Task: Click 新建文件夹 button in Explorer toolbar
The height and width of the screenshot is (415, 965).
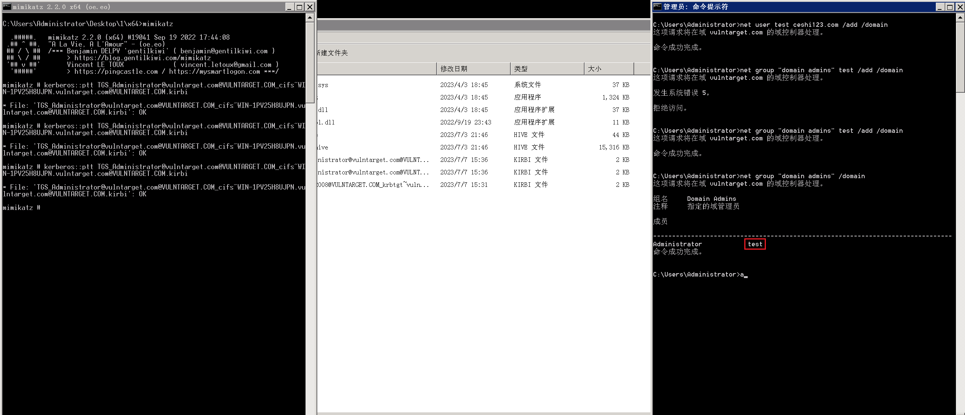Action: pyautogui.click(x=332, y=53)
